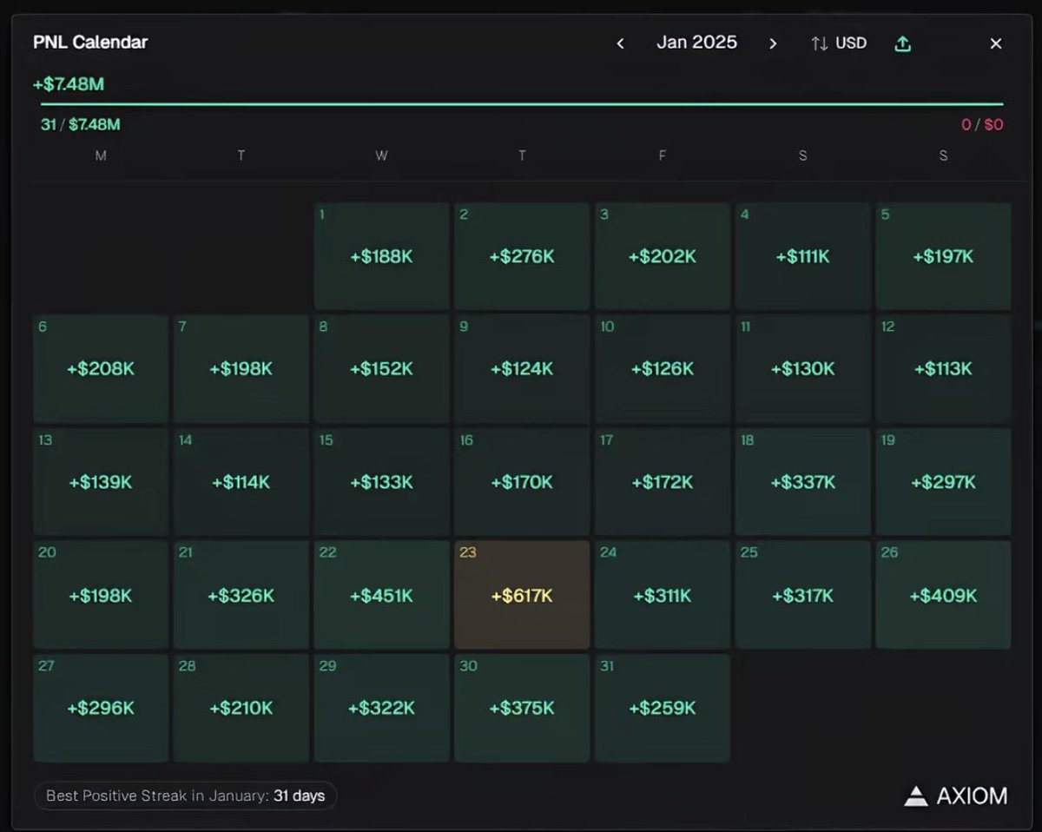Go to the previous month arrow
1042x832 pixels.
(620, 43)
